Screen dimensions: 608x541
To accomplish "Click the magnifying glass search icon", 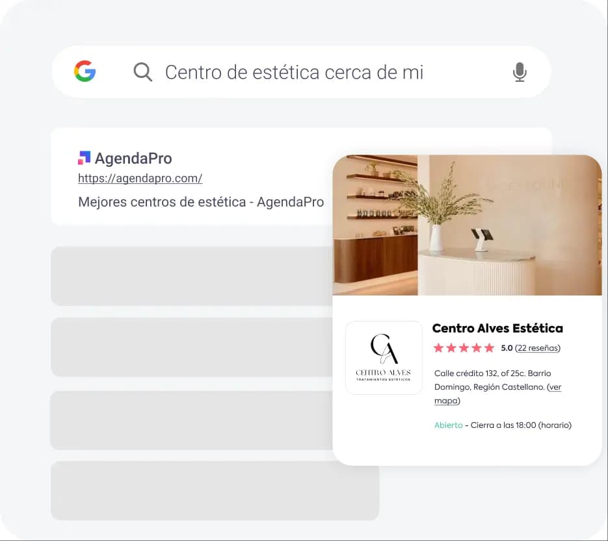I will (142, 72).
